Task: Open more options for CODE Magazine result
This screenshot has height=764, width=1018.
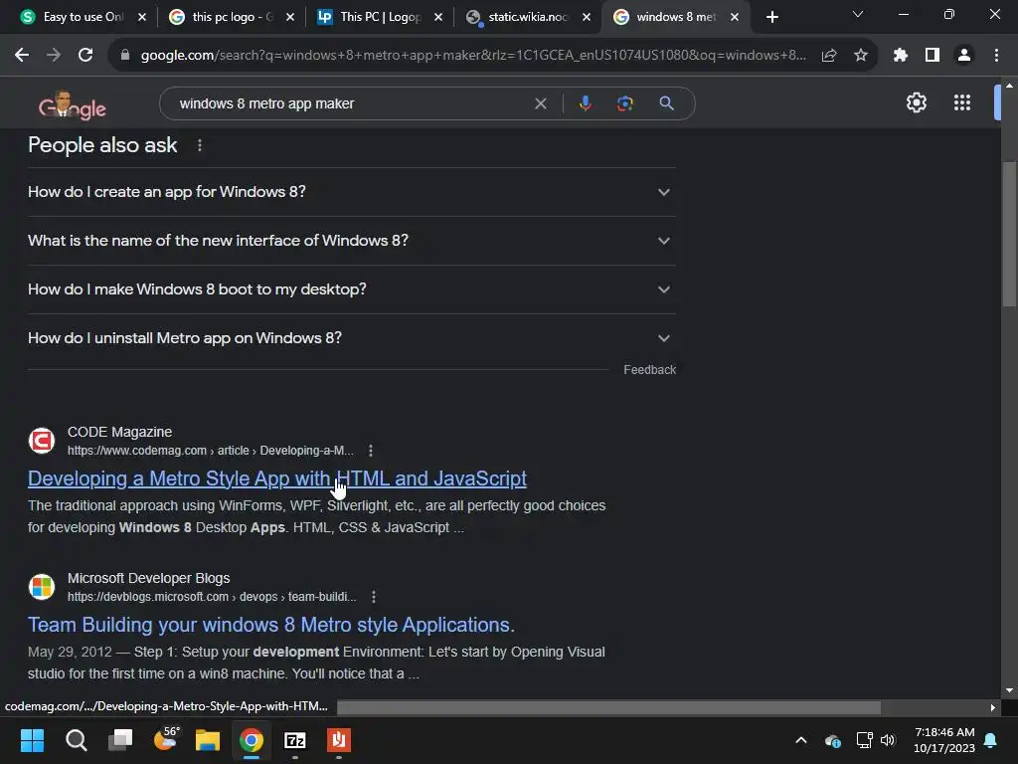Action: click(371, 451)
